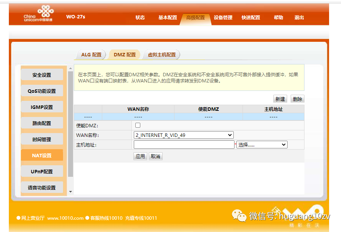Cancel changes with the 取消 button

point(155,156)
